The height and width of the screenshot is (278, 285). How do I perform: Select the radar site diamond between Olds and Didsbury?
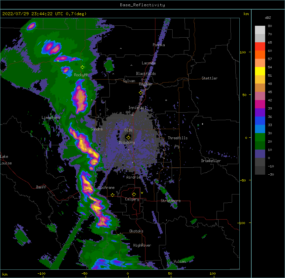[128, 138]
